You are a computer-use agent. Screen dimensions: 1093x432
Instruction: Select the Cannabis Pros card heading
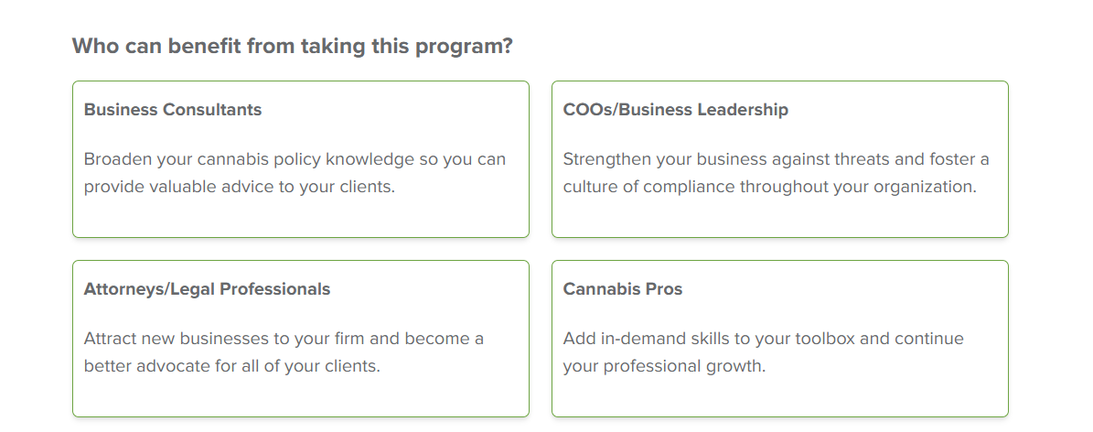623,289
